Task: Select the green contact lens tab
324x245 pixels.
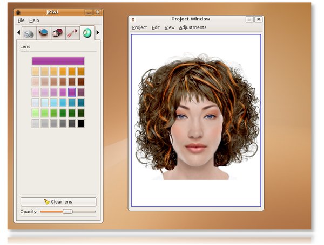Action: [87, 33]
